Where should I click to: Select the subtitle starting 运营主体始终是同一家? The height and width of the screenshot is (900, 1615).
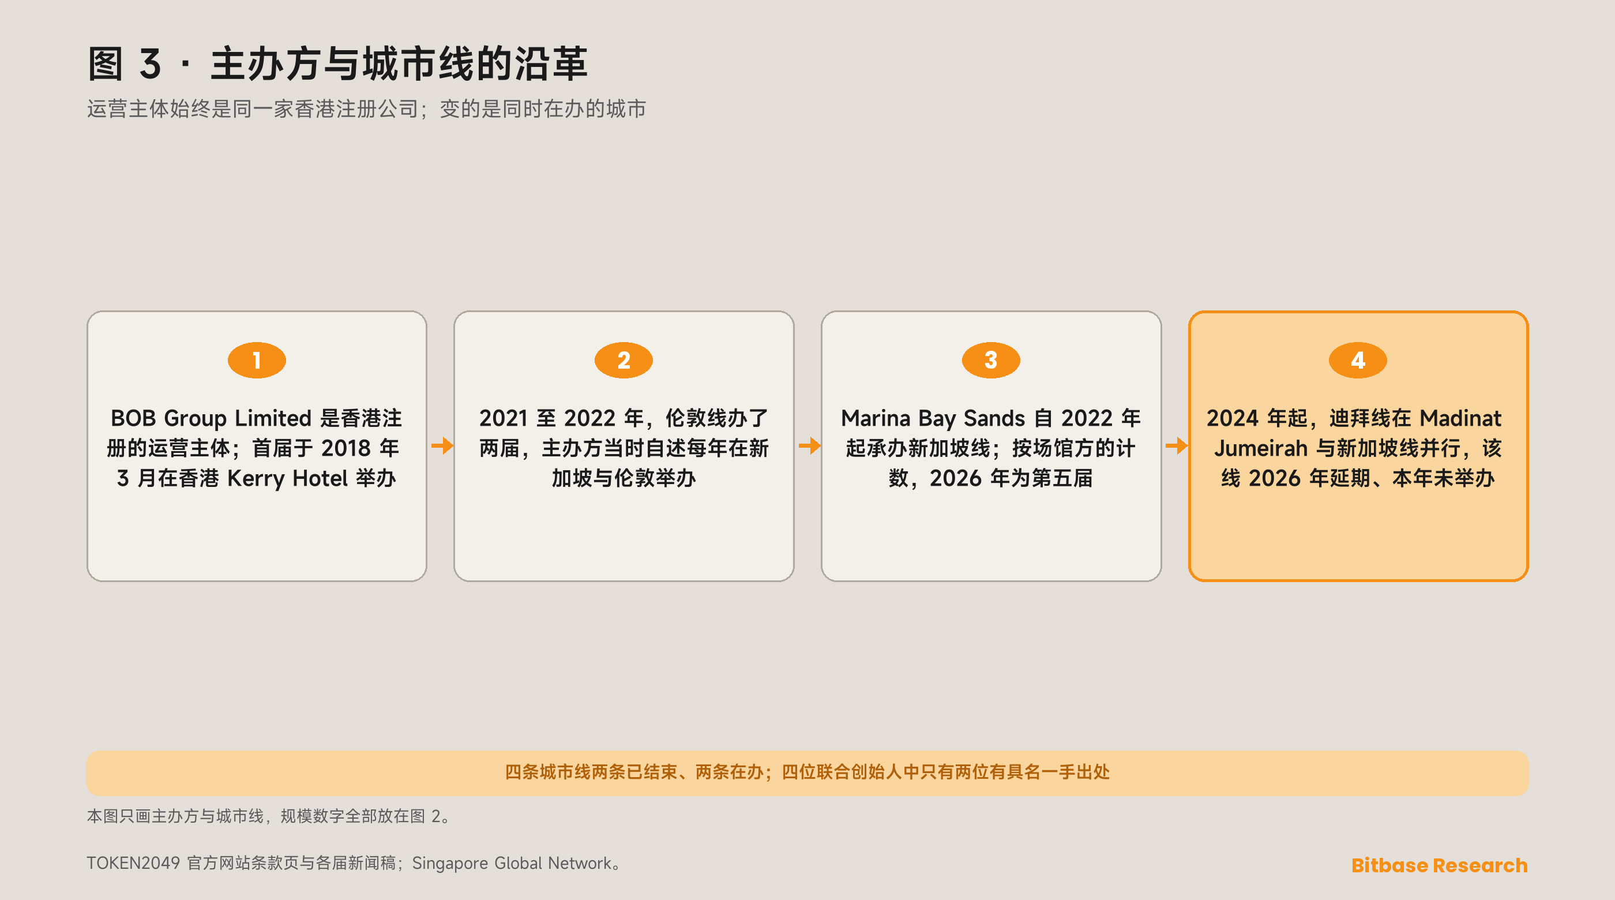[x=366, y=108]
